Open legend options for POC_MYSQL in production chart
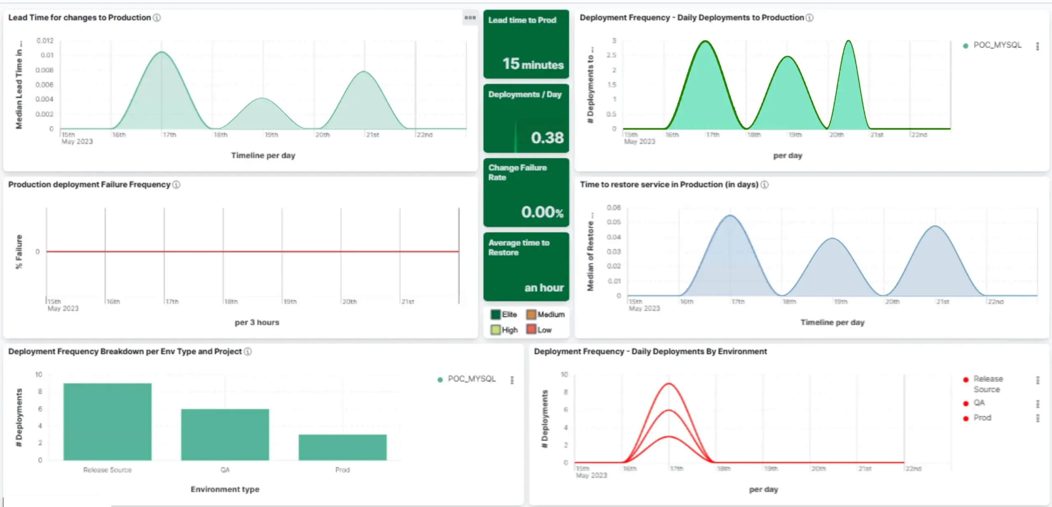1052x507 pixels. pos(1038,46)
